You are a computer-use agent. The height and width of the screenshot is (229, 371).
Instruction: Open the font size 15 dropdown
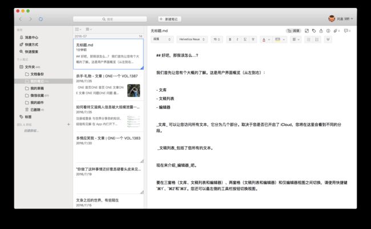point(216,39)
